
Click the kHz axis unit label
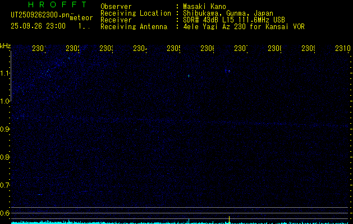point(6,45)
